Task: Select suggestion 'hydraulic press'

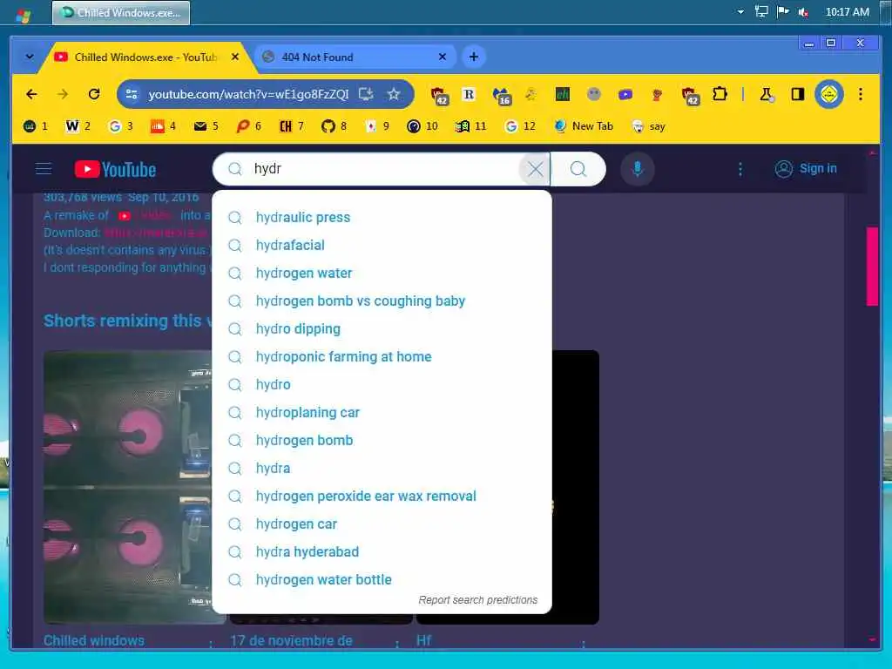Action: point(382,217)
